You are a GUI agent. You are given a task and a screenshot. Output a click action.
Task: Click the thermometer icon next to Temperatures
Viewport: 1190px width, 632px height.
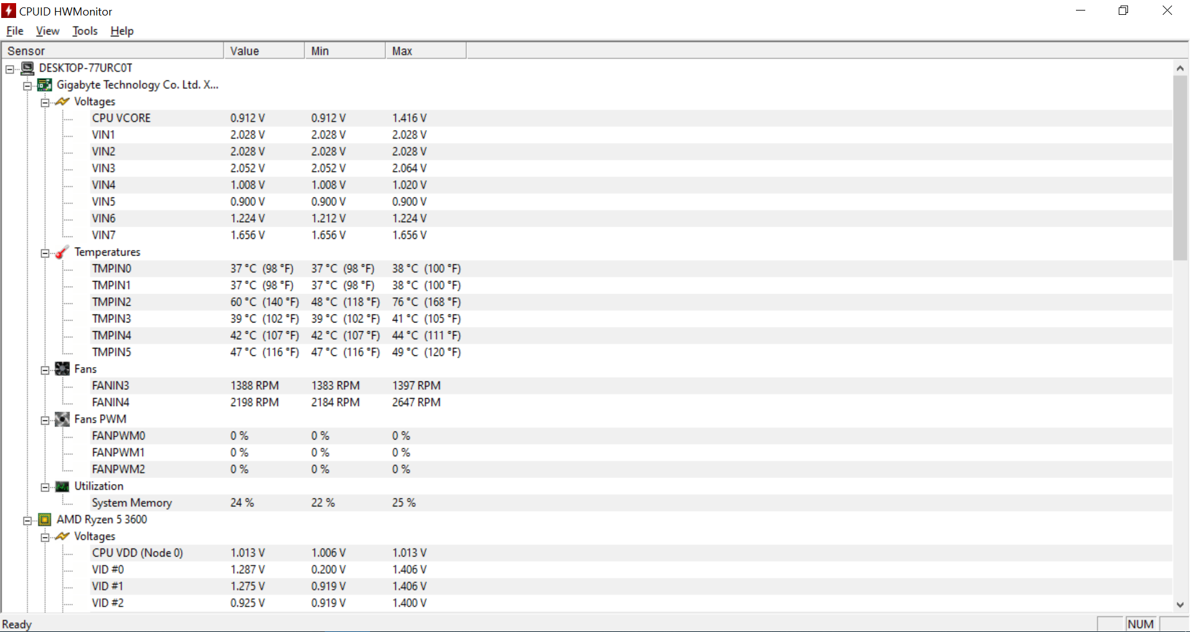tap(62, 252)
